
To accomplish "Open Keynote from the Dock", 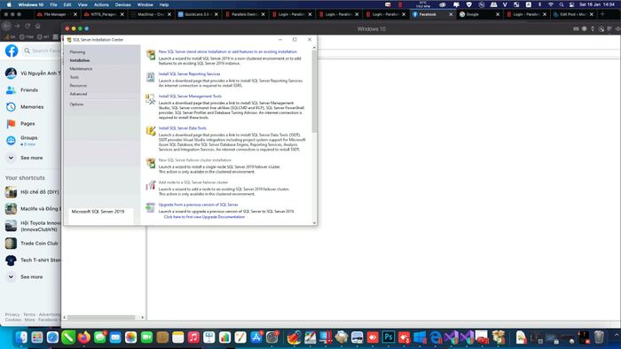I will pyautogui.click(x=209, y=337).
